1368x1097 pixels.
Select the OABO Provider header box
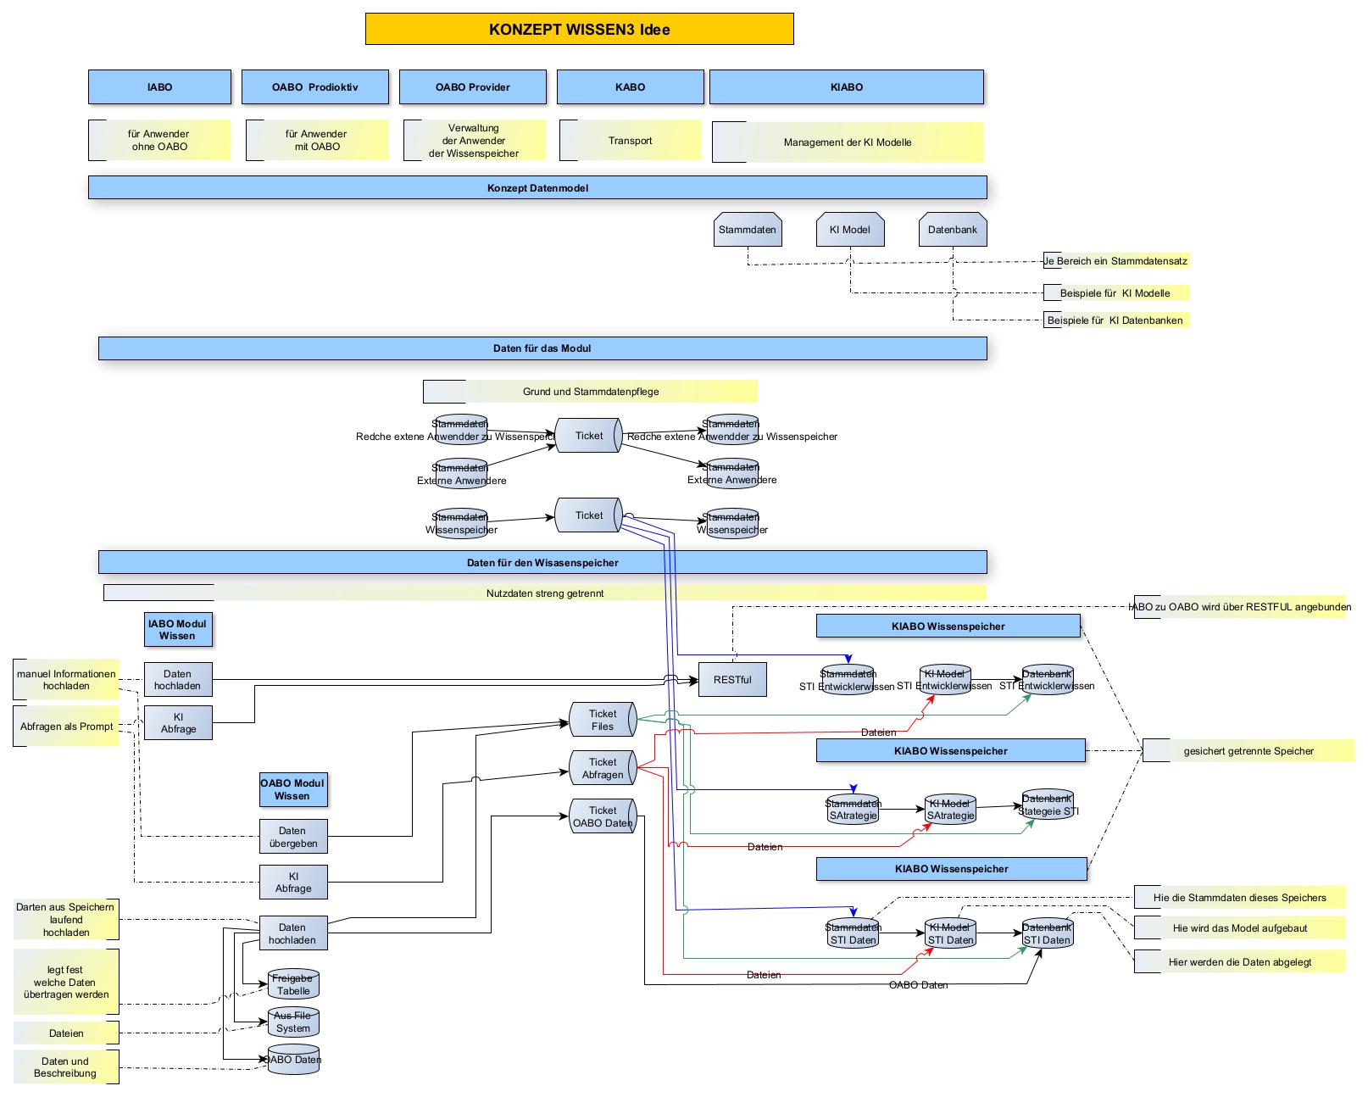(473, 87)
